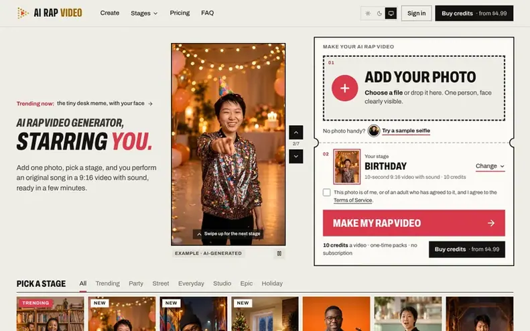Tick the photo consent checkbox

click(326, 192)
